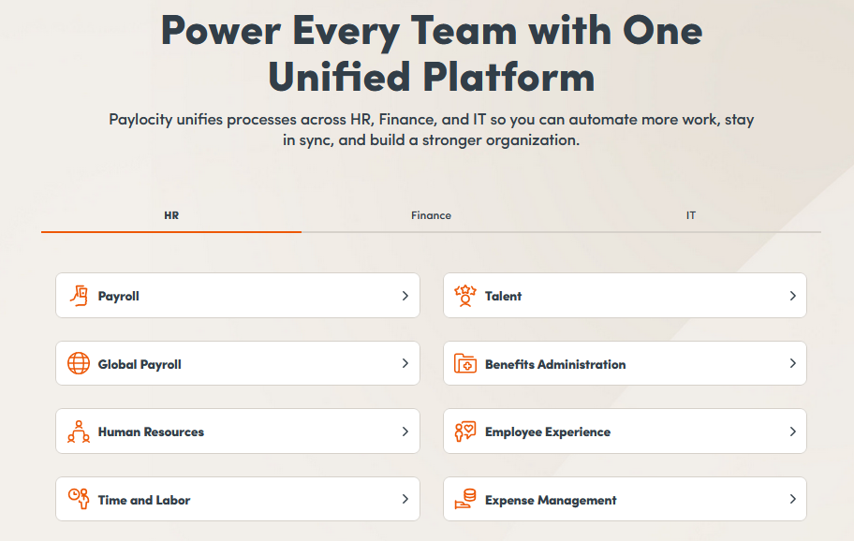Click the Time and Labor clock icon
854x541 pixels.
tap(79, 499)
